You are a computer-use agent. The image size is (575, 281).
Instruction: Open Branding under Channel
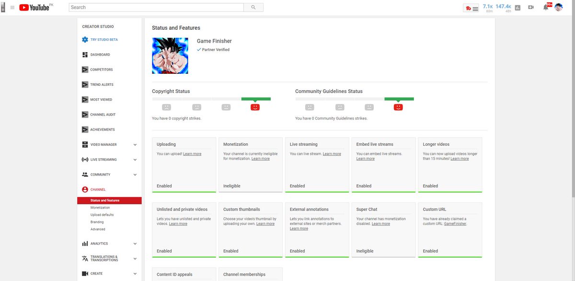[x=97, y=222]
